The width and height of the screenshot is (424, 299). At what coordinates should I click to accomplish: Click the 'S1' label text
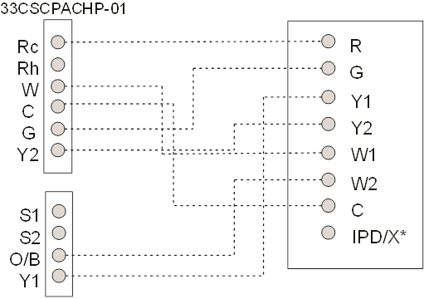[30, 215]
